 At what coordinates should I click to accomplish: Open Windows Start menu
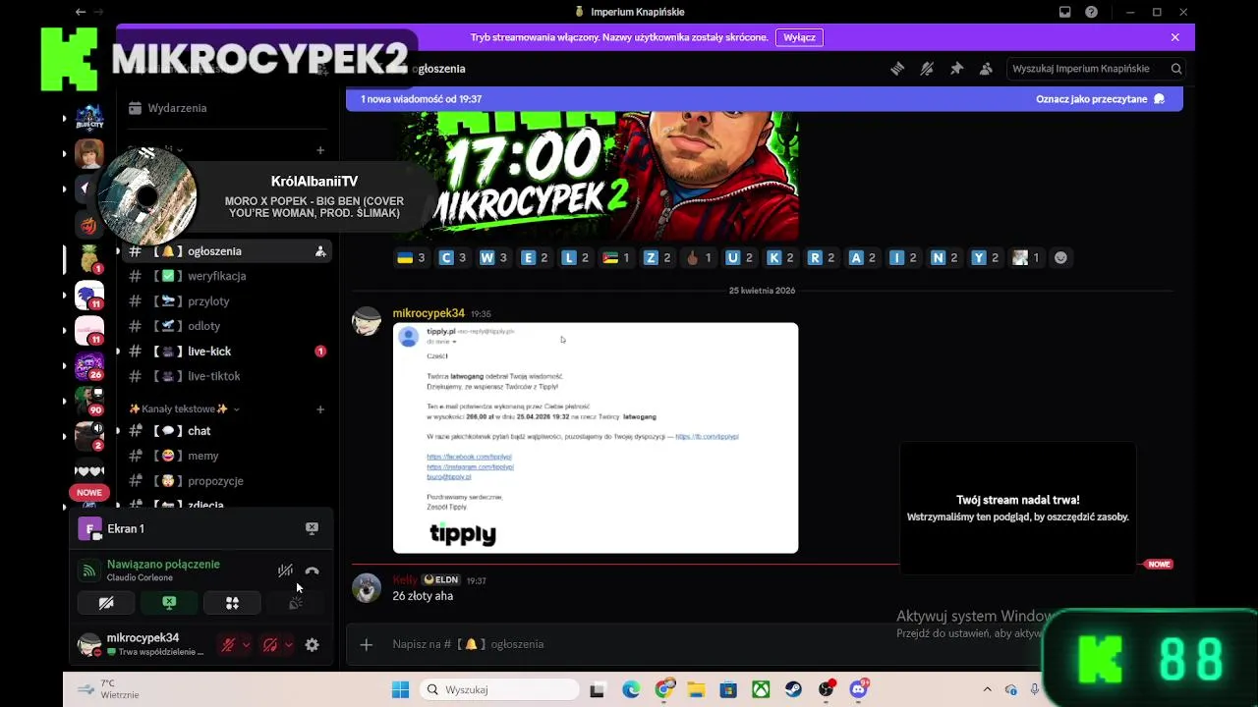[x=400, y=689]
